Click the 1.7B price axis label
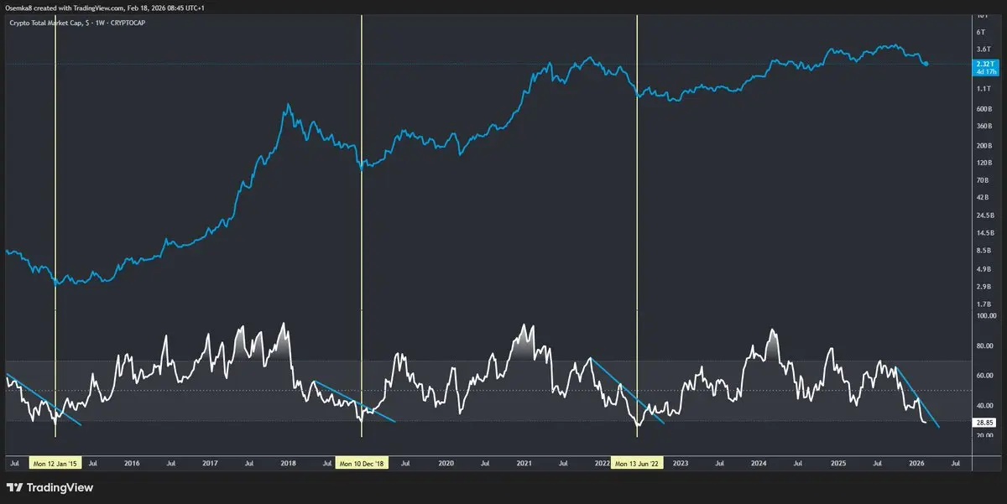 983,304
